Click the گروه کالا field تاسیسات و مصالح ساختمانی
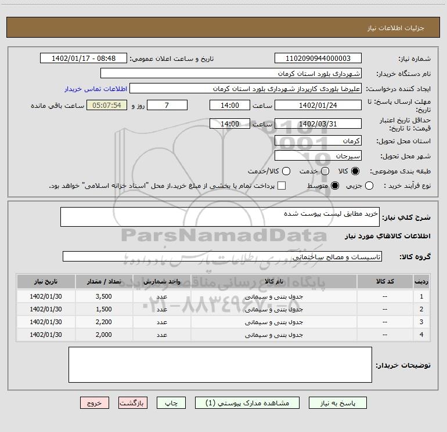The height and width of the screenshot is (432, 447). pyautogui.click(x=222, y=256)
